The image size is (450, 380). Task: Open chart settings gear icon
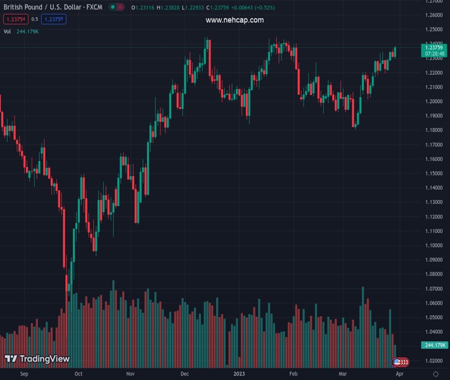click(x=435, y=374)
